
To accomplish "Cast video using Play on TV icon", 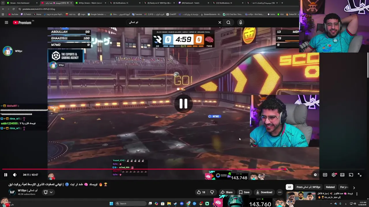I will (x=351, y=175).
